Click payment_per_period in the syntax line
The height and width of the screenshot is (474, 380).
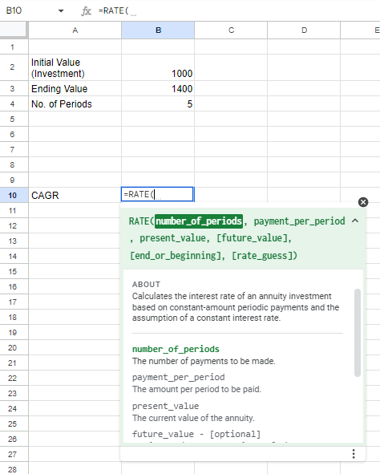(299, 221)
